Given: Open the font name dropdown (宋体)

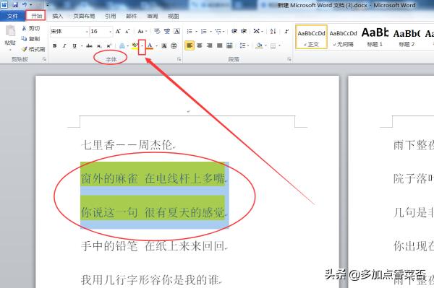Looking at the screenshot, I should [x=87, y=32].
